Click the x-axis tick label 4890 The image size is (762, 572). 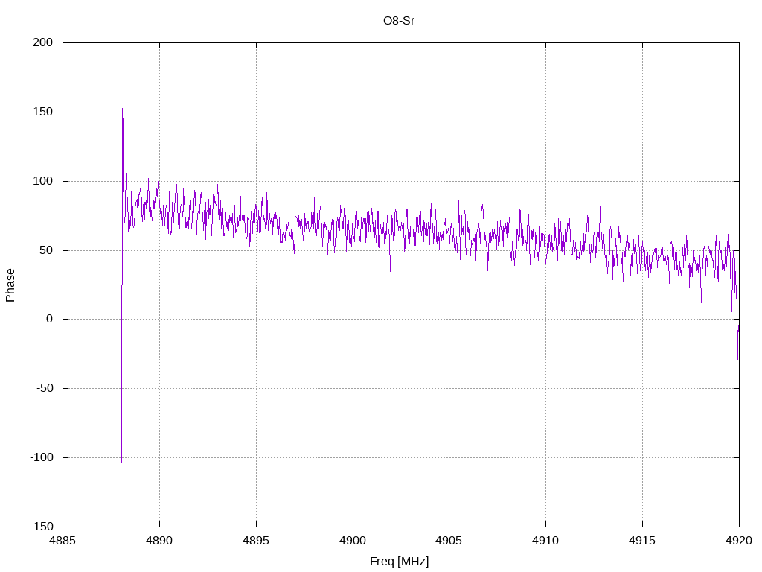pyautogui.click(x=159, y=541)
